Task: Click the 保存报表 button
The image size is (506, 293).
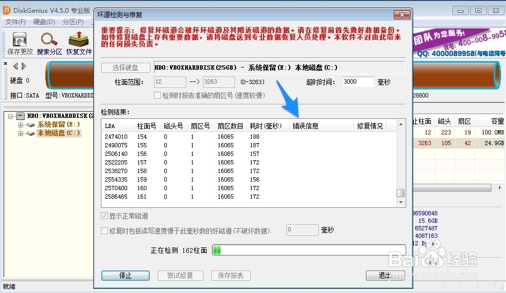Action: [231, 276]
